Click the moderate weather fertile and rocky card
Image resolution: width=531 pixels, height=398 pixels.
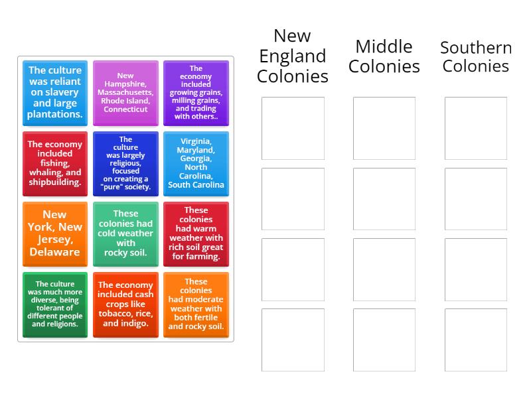(x=196, y=304)
